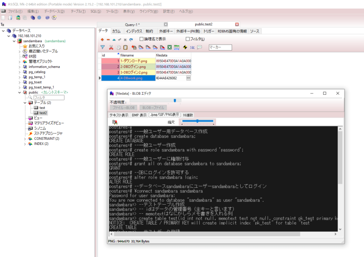Toggle the フィルタ(L) checkbox

click(x=187, y=39)
